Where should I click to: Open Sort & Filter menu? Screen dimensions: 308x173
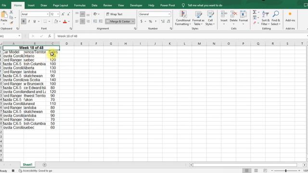pos(265,18)
